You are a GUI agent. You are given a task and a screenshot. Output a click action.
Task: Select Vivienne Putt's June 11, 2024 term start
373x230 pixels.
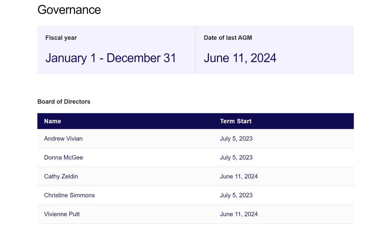[x=239, y=214]
